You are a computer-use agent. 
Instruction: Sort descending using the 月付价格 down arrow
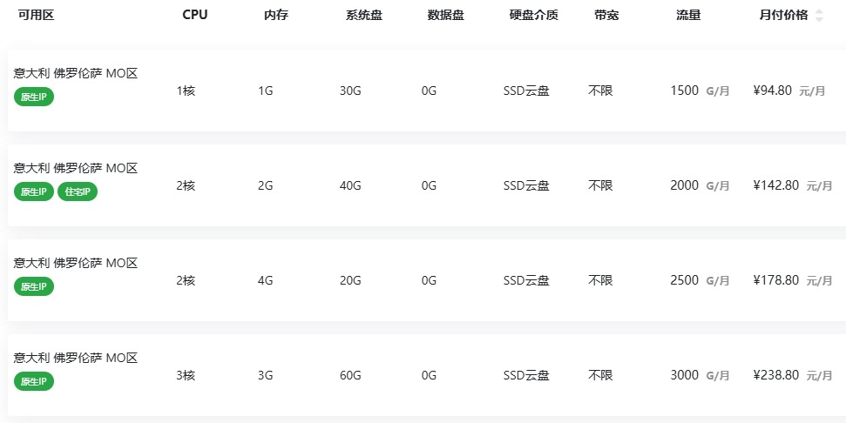(x=819, y=19)
